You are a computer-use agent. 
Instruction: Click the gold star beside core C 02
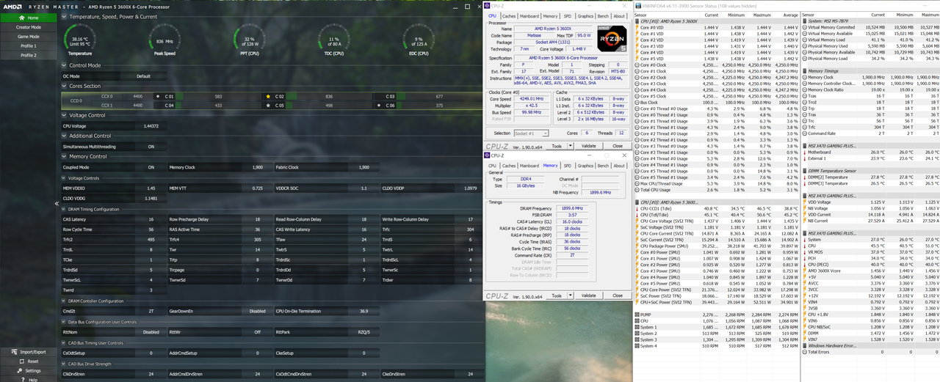[x=268, y=96]
